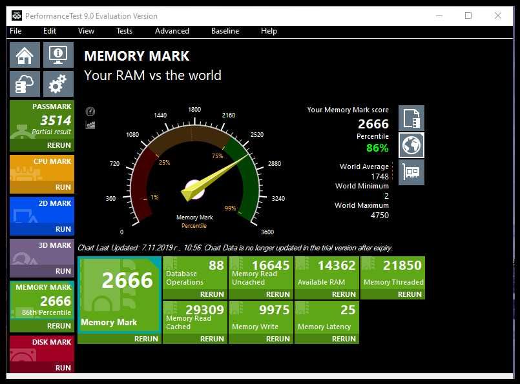Rerun the Memory Read Cached test
The width and height of the screenshot is (520, 384).
point(212,339)
